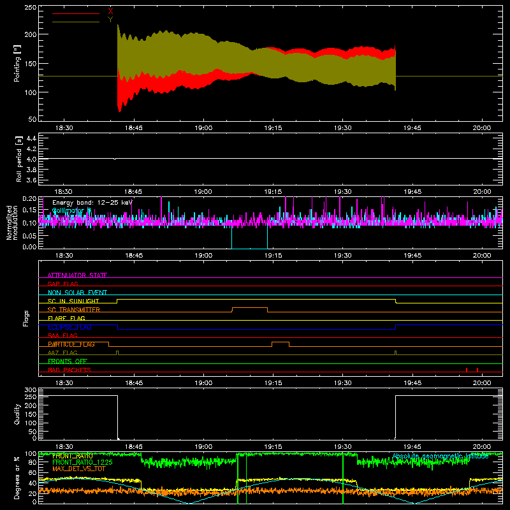This screenshot has height=510, width=510.
Task: Select the BAD_PACKETS label
Action: [x=69, y=370]
